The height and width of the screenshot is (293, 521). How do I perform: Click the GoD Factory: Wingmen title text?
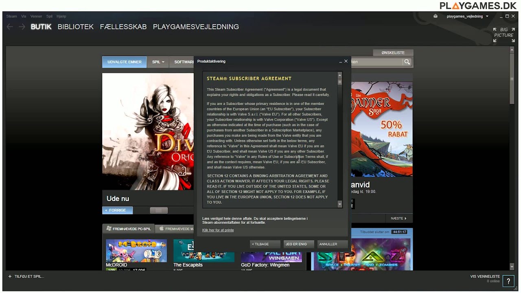265,265
